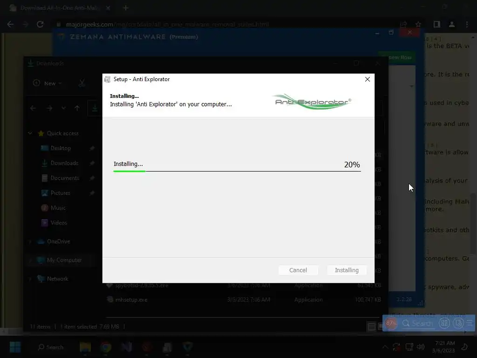Open Music folder in Explorer sidebar
This screenshot has width=477, height=358.
click(x=58, y=208)
